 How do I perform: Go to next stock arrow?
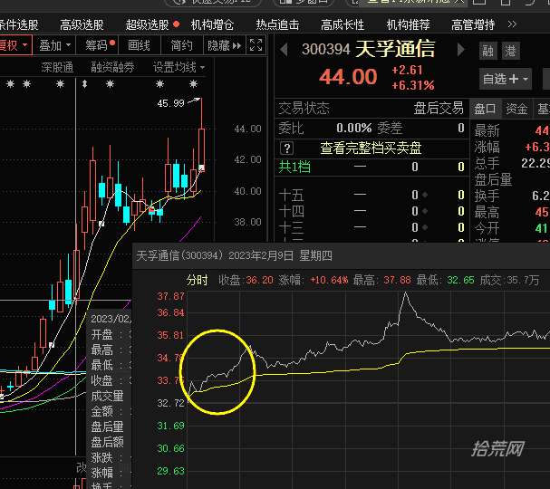461,50
